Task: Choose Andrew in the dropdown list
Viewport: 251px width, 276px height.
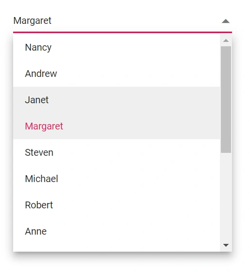Action: (x=116, y=74)
